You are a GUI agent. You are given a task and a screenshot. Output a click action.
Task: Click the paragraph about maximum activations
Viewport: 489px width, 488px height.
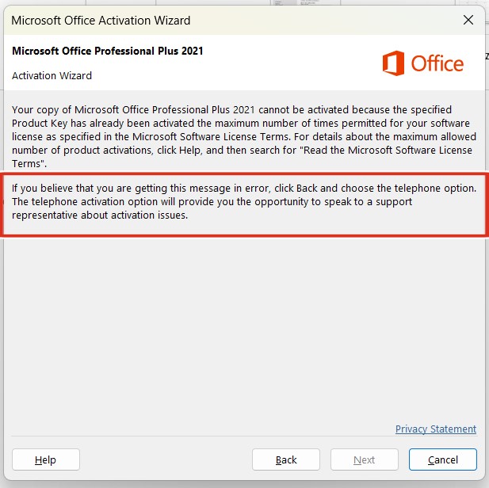point(244,136)
